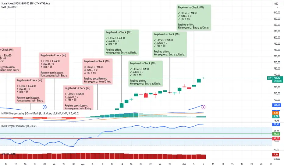The image size is (284, 167).
Task: Click the red 45,00 RSI level label
Action: [276, 138]
